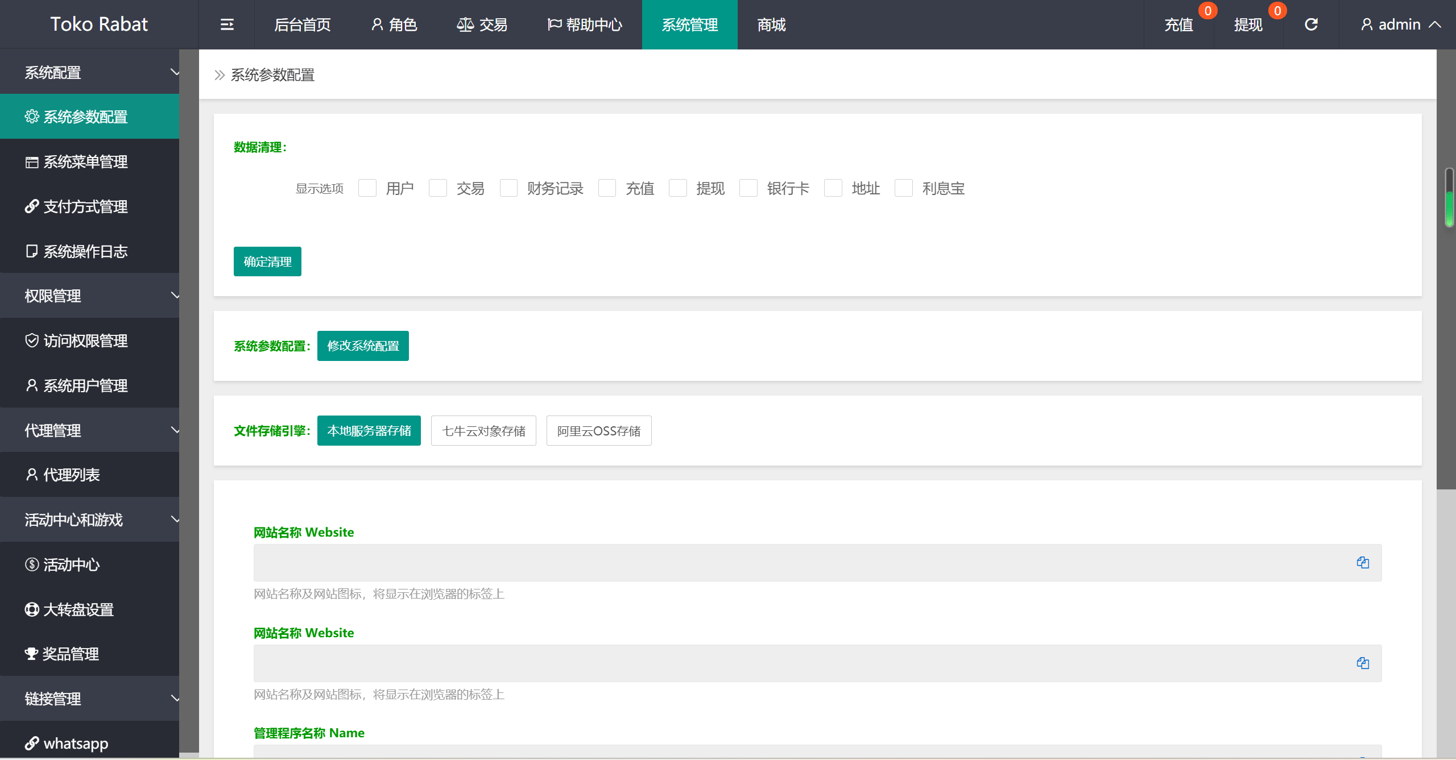The height and width of the screenshot is (760, 1456).
Task: Click the 确定清理 button
Action: click(267, 261)
